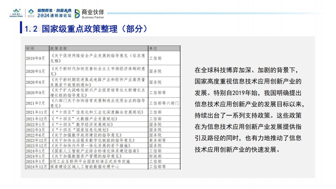The width and height of the screenshot is (336, 189).
Task: Click the paragraph line 发展。特别自2019年始
Action: (x=248, y=93)
